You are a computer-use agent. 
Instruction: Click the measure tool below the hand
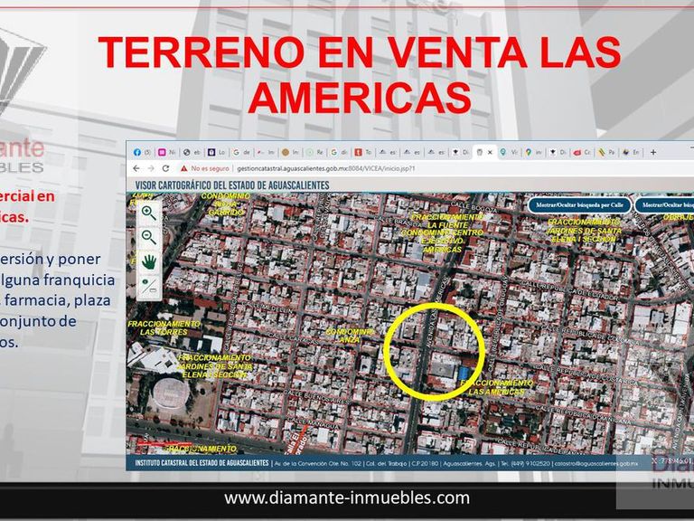click(148, 284)
